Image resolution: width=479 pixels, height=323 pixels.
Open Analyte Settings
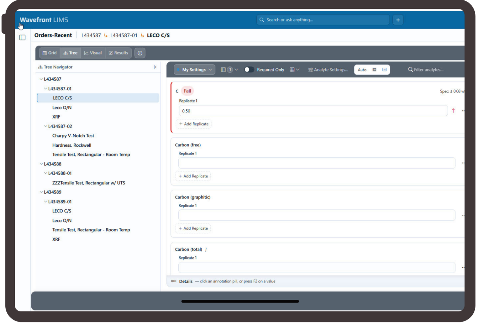(x=328, y=69)
